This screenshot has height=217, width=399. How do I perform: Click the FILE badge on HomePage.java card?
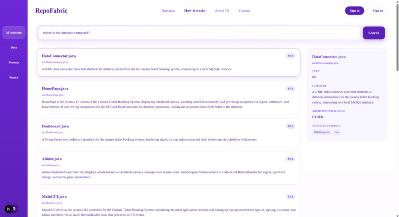(x=291, y=89)
